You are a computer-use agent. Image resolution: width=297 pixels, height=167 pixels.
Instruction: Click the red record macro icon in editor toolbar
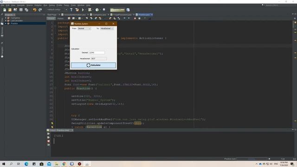135,19
